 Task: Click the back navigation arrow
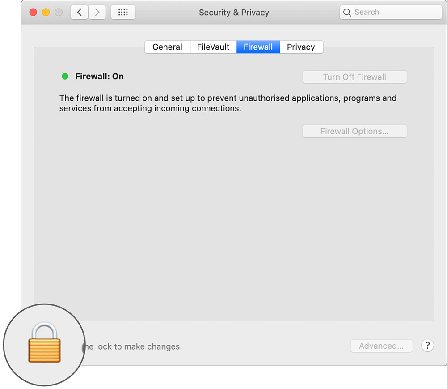click(79, 12)
